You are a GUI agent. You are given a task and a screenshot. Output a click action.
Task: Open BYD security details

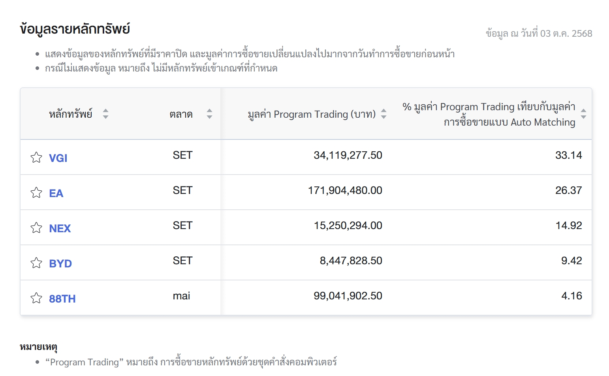click(60, 263)
